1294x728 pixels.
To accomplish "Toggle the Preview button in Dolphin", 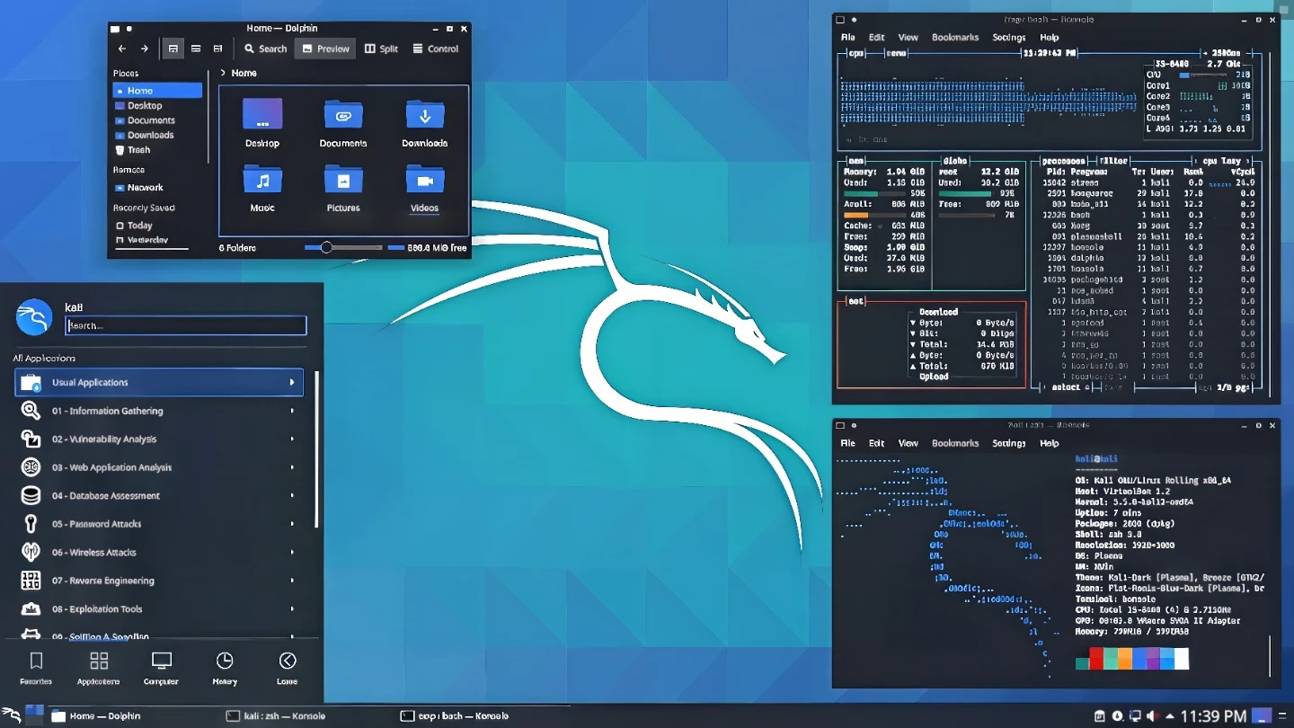I will click(x=325, y=49).
